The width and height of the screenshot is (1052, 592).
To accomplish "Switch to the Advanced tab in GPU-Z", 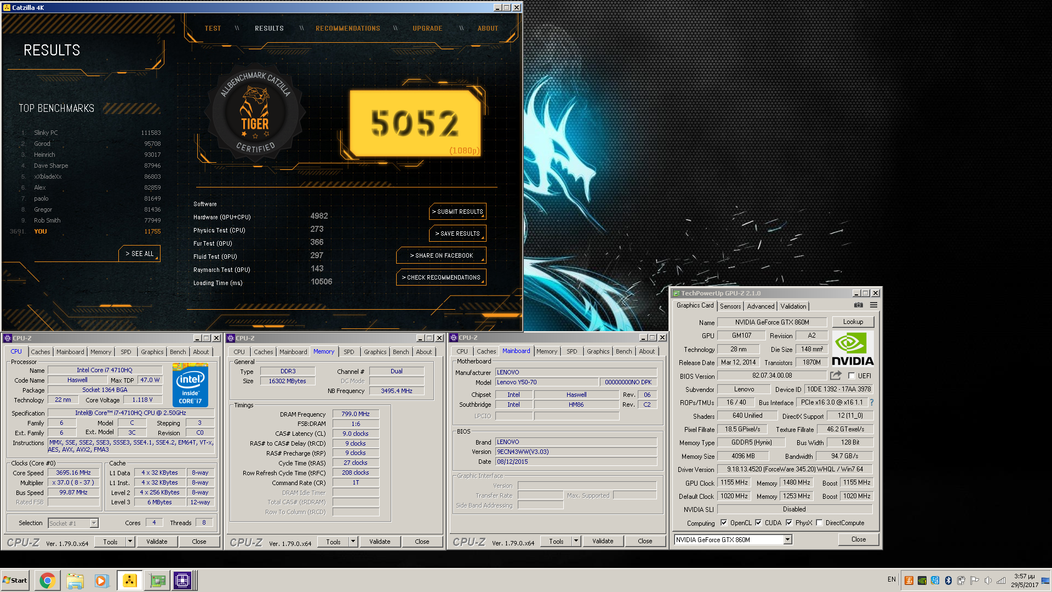I will click(x=761, y=306).
